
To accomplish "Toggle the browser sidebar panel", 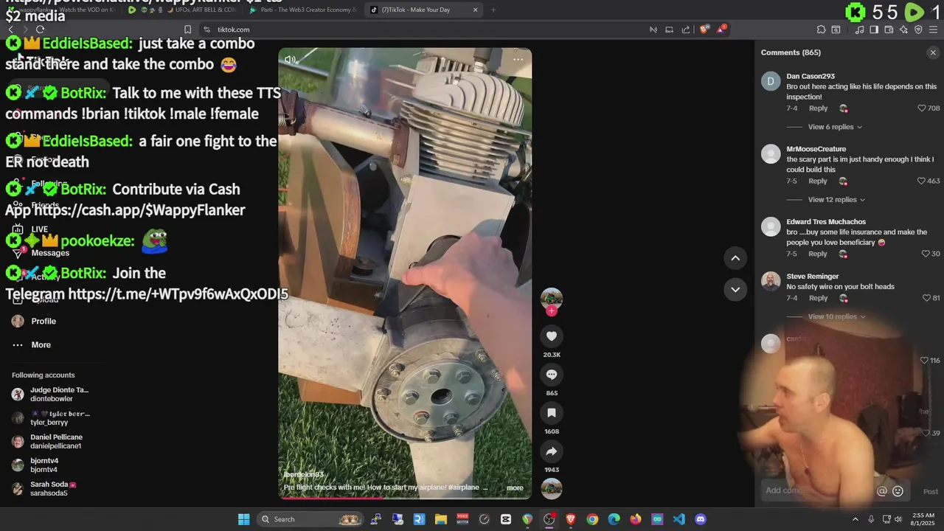I will click(x=874, y=29).
